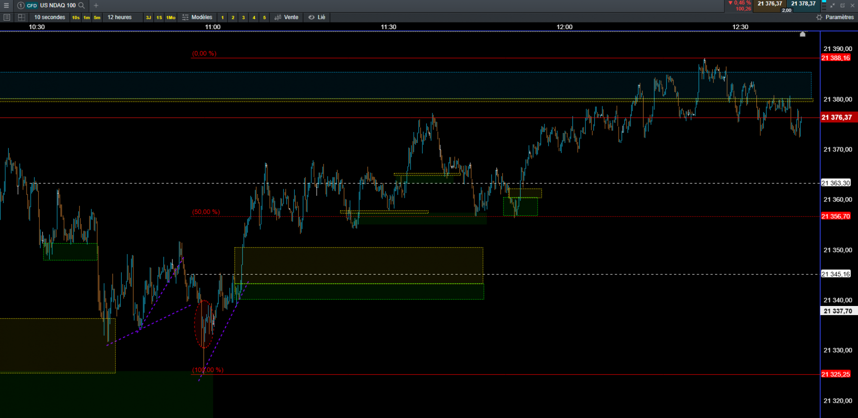Switch to the 10s timeframe shortcut
The height and width of the screenshot is (418, 858).
click(76, 18)
